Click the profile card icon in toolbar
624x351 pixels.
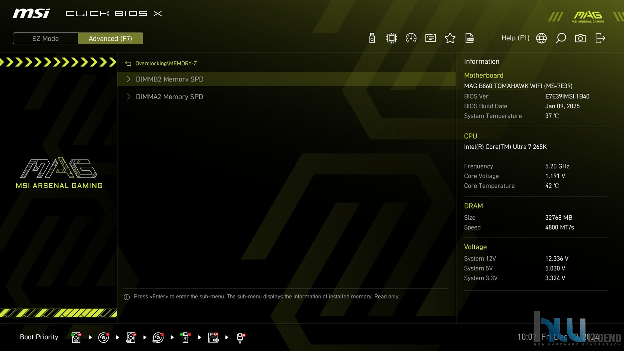click(x=431, y=38)
